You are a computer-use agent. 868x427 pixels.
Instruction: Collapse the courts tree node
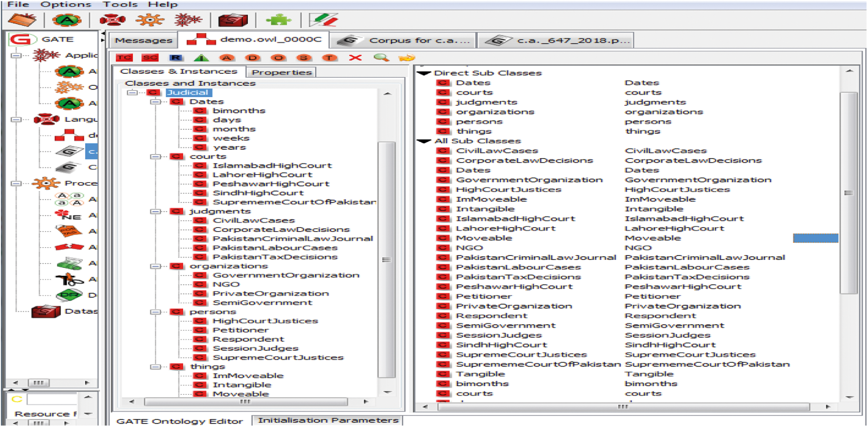point(155,156)
